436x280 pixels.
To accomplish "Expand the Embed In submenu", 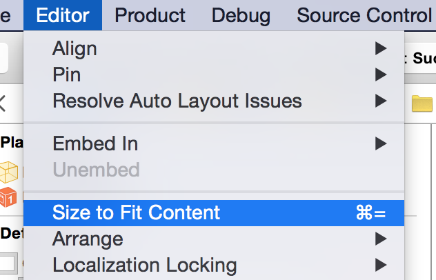I will 214,143.
